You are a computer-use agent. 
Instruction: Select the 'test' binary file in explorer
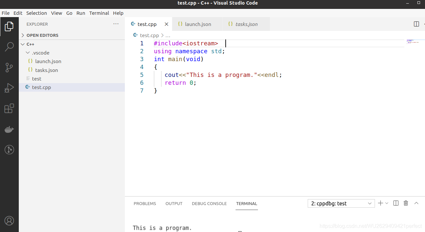(x=72, y=79)
